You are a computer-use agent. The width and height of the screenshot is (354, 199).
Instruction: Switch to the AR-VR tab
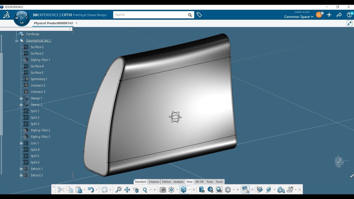click(199, 182)
